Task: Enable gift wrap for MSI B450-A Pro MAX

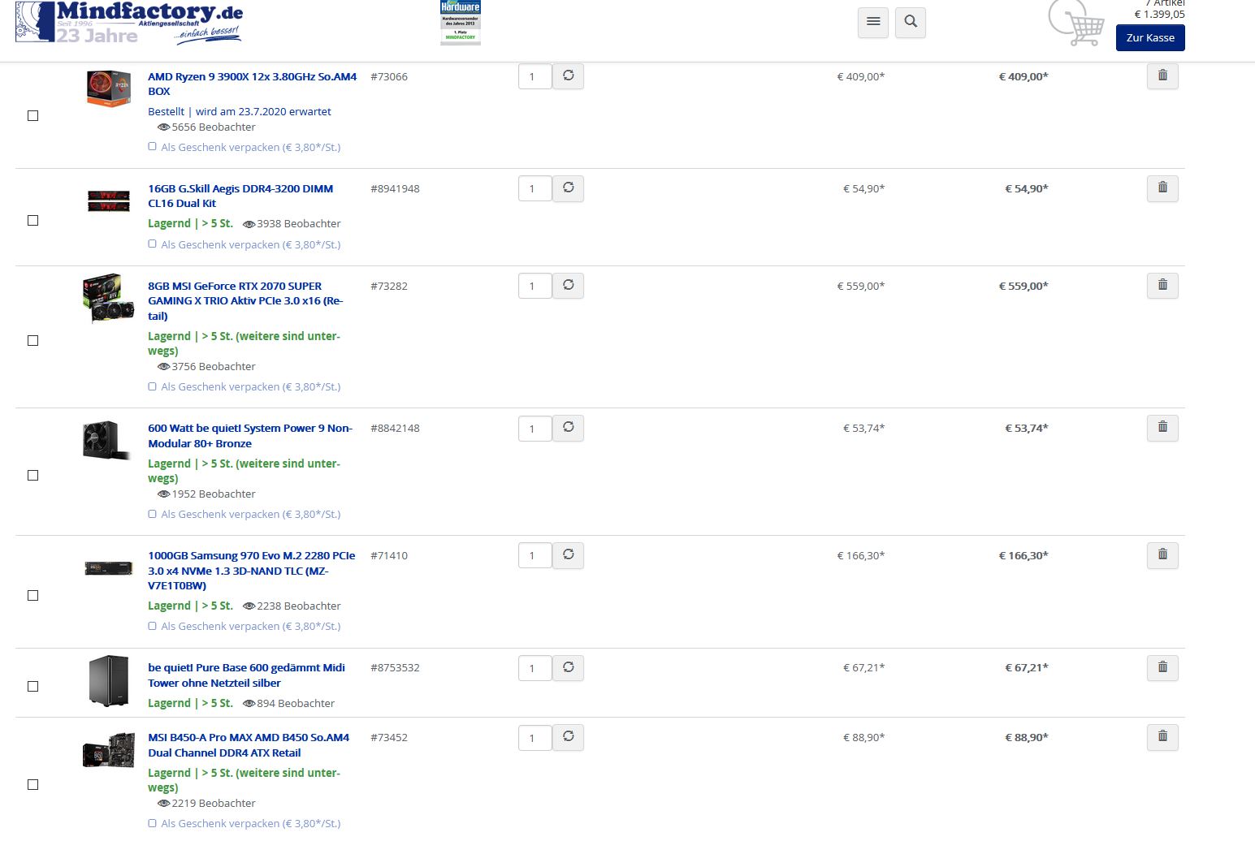Action: tap(152, 823)
